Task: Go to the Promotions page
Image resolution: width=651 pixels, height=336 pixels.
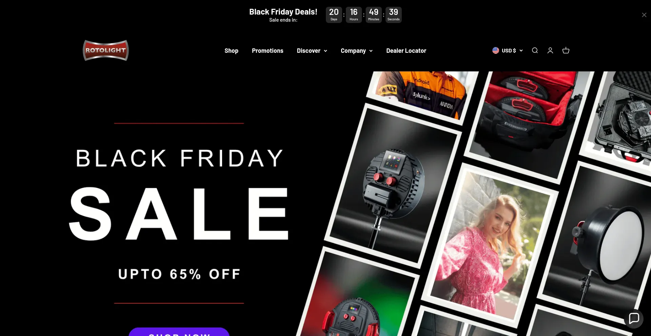Action: pyautogui.click(x=268, y=51)
